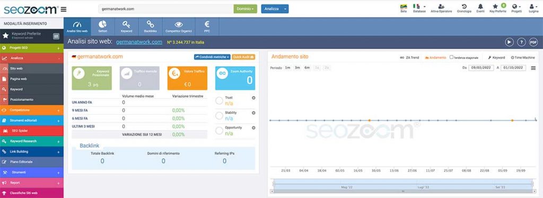
Task: Enable Tendenza stagionale checkbox
Action: click(x=451, y=57)
